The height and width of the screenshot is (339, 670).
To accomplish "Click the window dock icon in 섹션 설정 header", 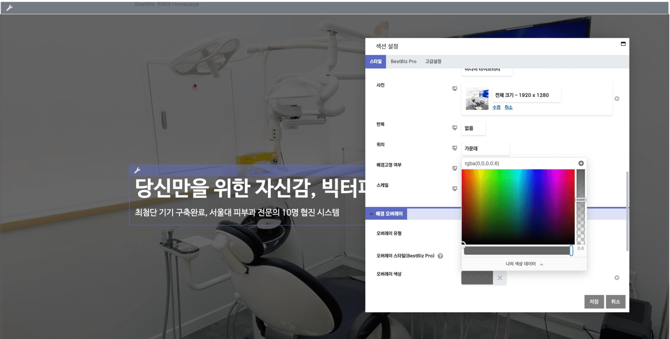I will (623, 44).
